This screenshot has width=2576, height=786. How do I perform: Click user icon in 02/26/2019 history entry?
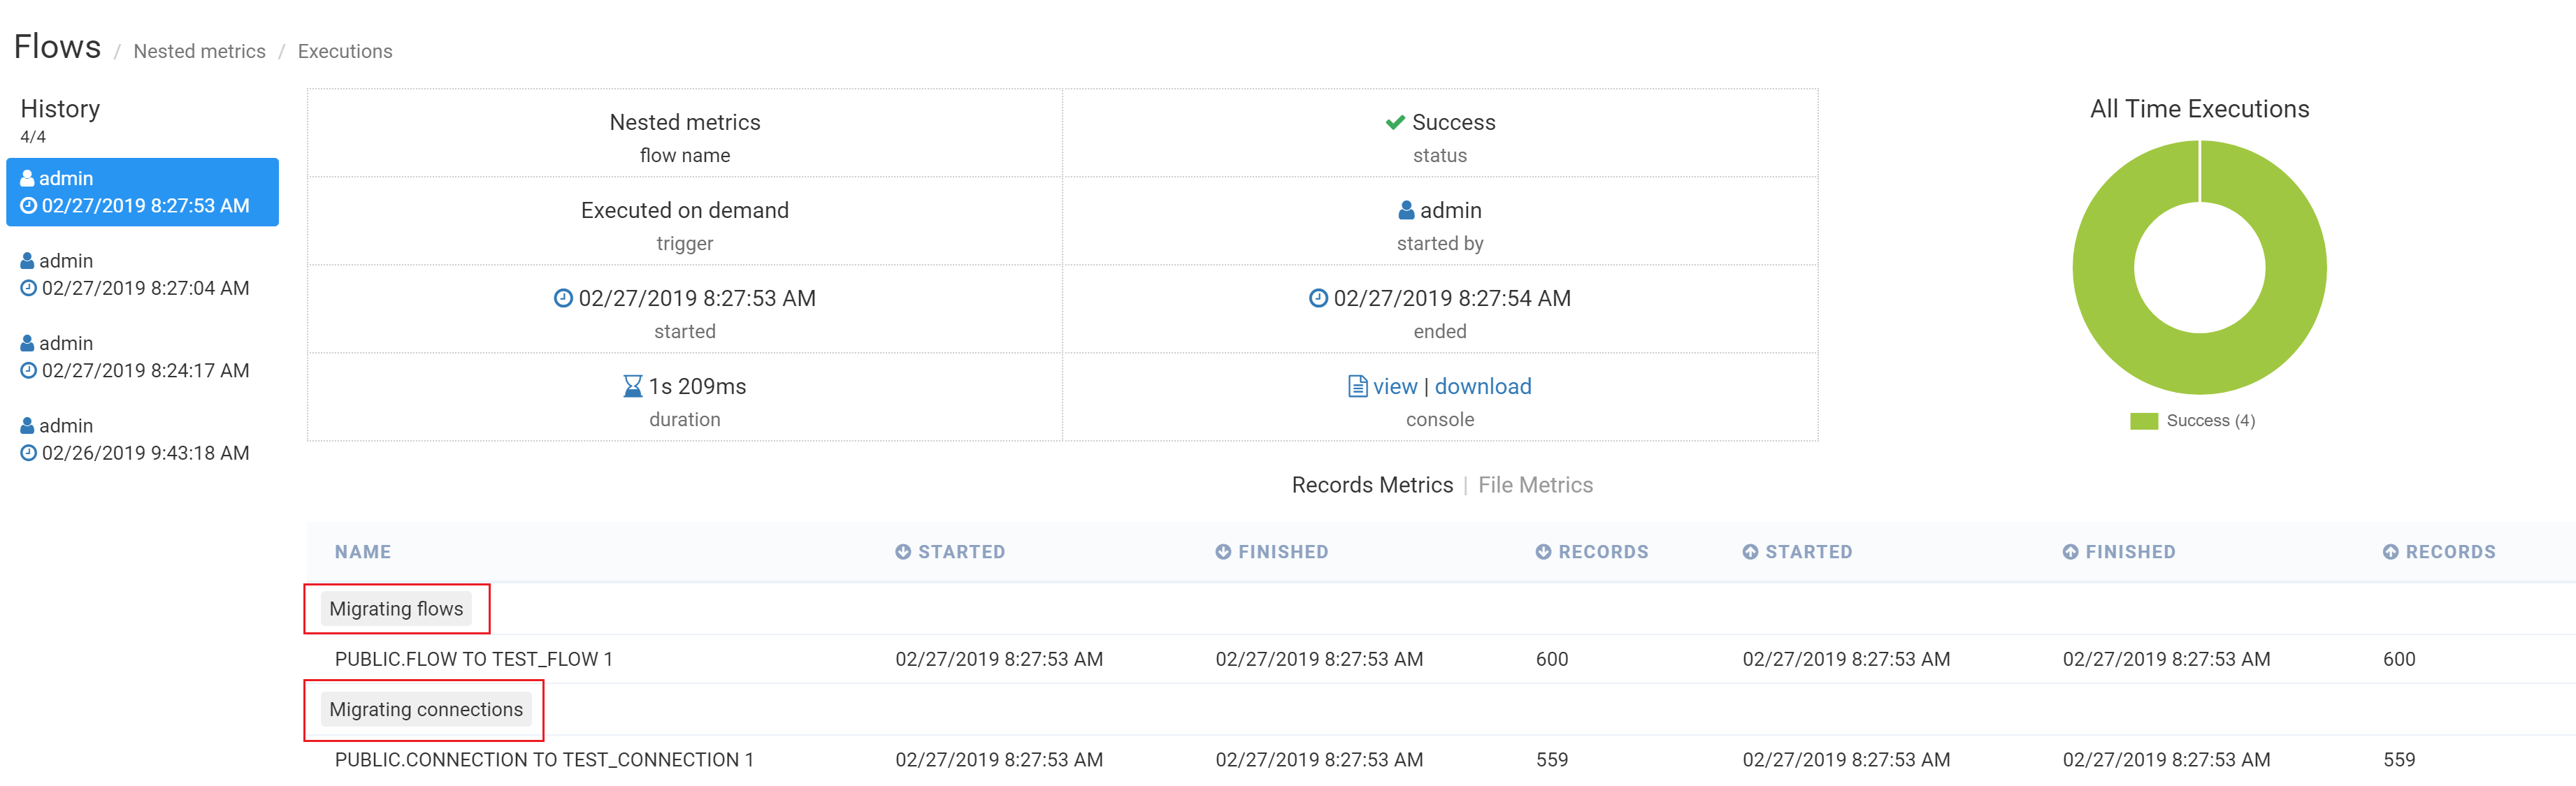point(28,426)
